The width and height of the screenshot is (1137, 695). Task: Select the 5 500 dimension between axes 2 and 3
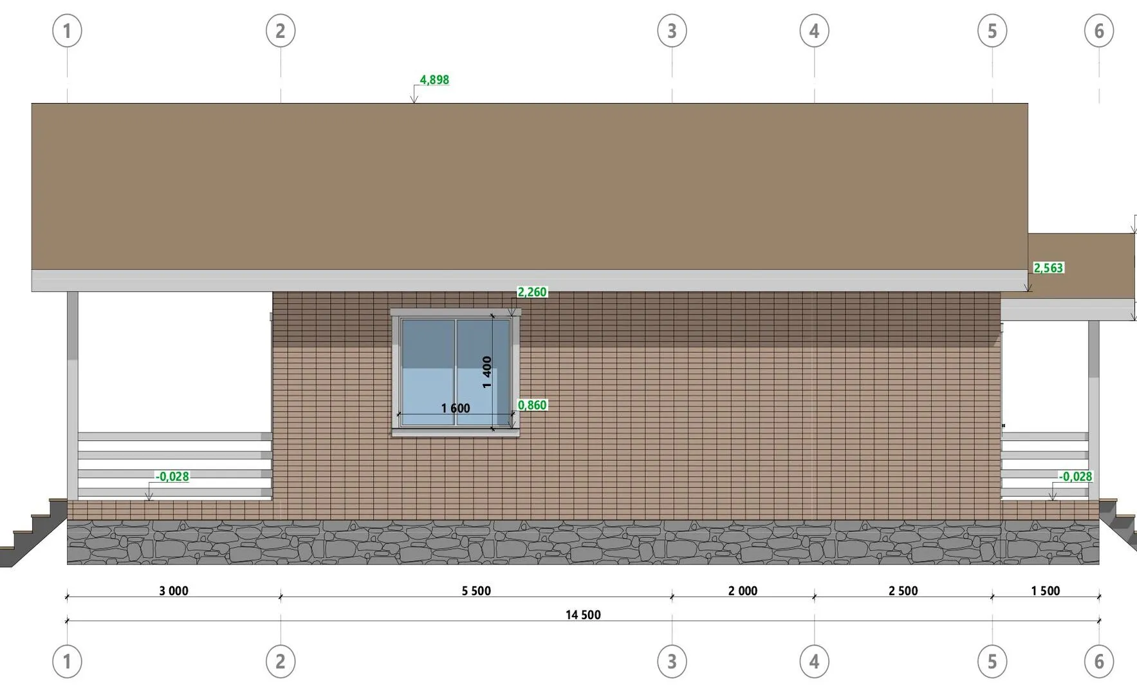coord(476,591)
